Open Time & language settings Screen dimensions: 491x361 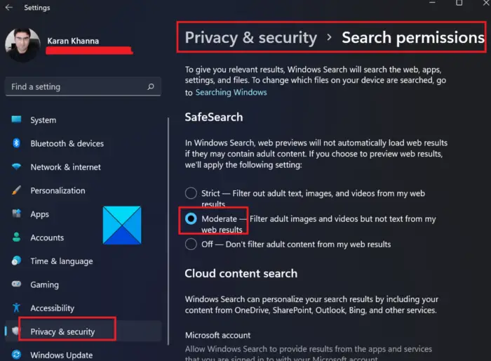83,261
